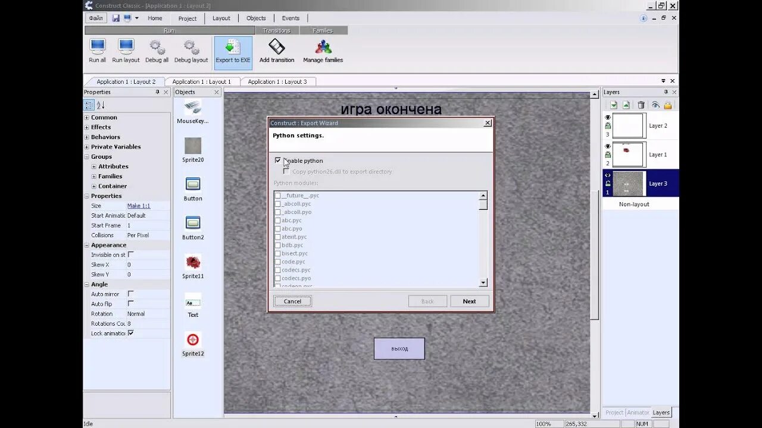Switch Properties to categorized view

pos(89,105)
